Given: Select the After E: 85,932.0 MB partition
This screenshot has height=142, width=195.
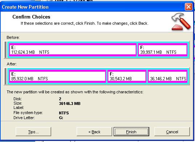Looking at the screenshot, I should 57,76.
